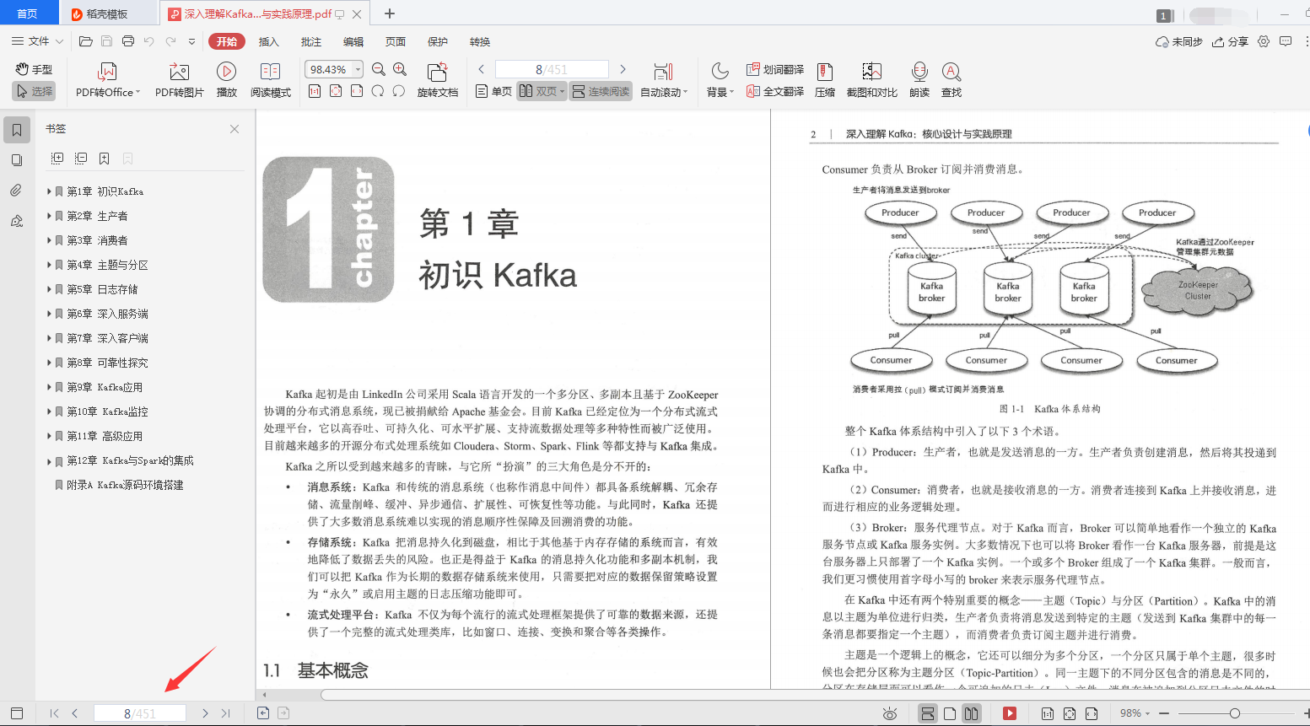Expand bookmark 第1章 初识Kafka

[x=49, y=191]
